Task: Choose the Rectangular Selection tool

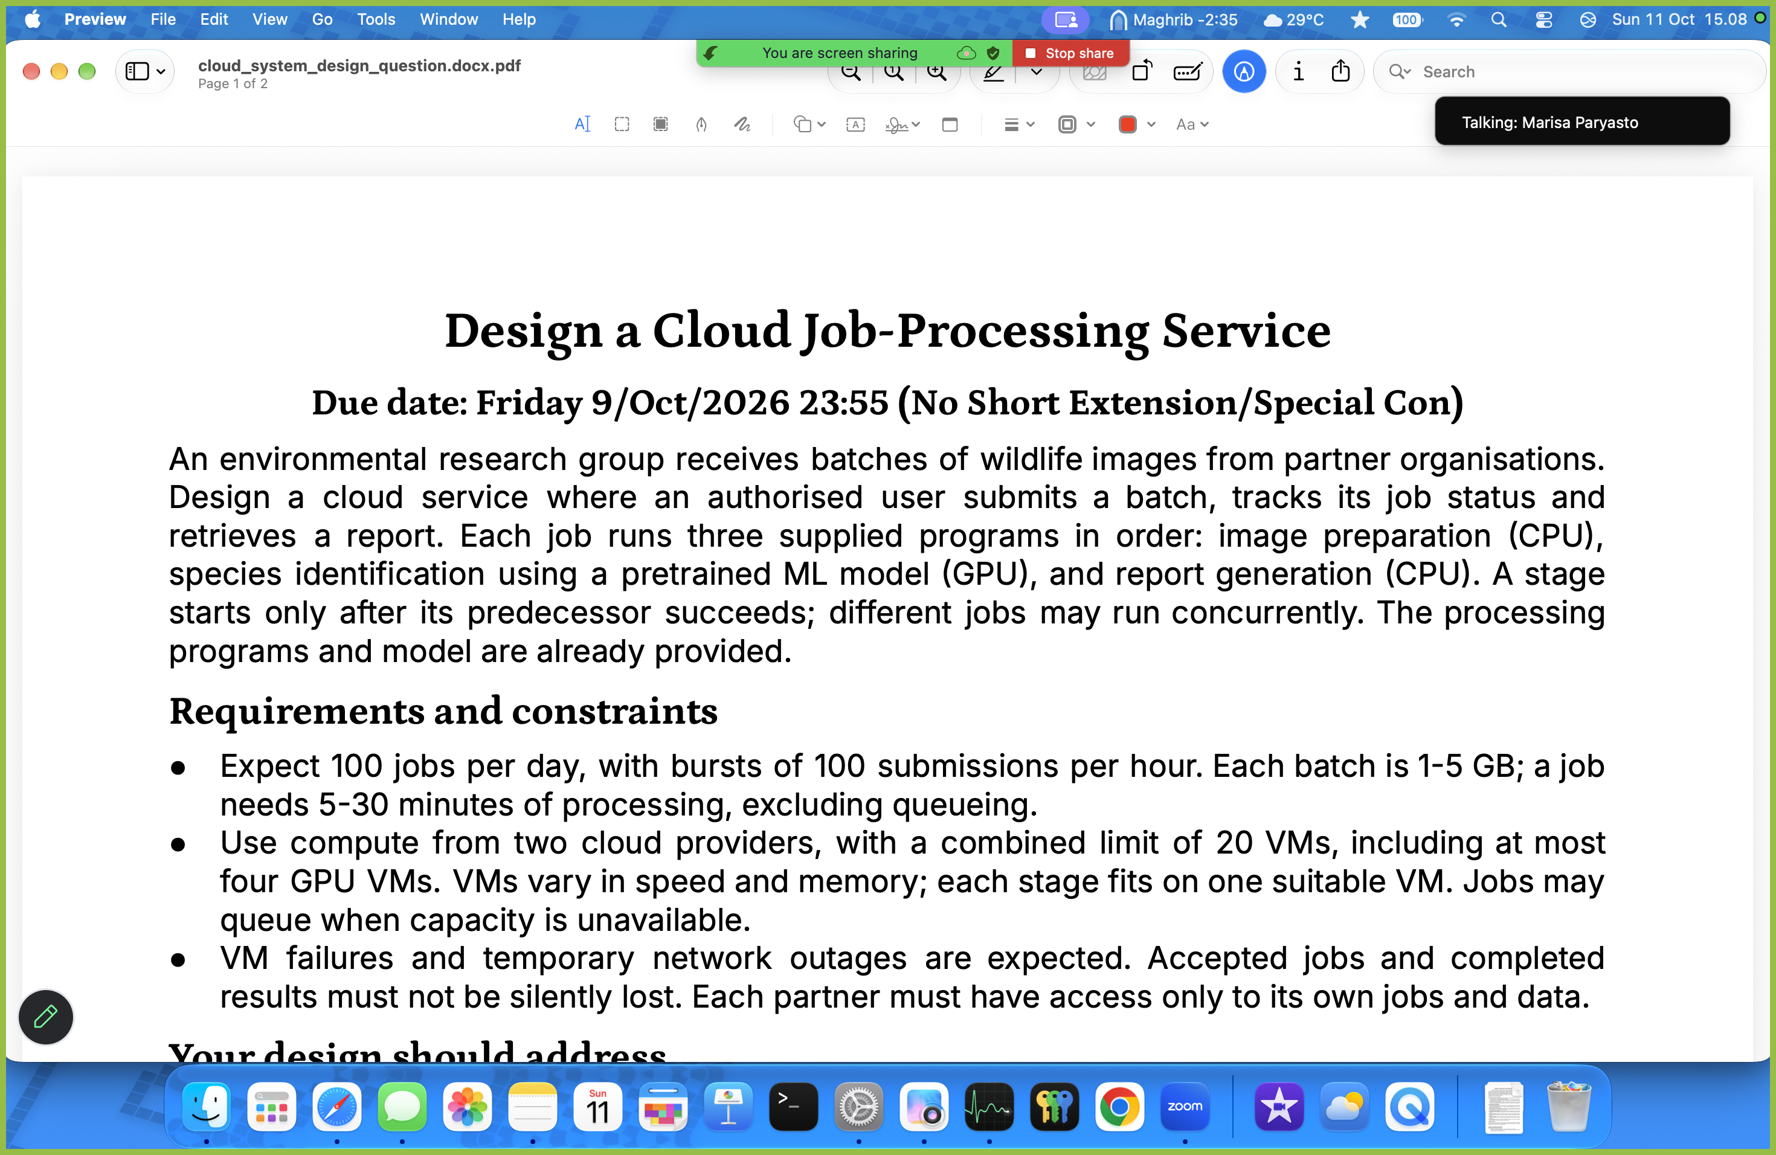Action: click(622, 124)
